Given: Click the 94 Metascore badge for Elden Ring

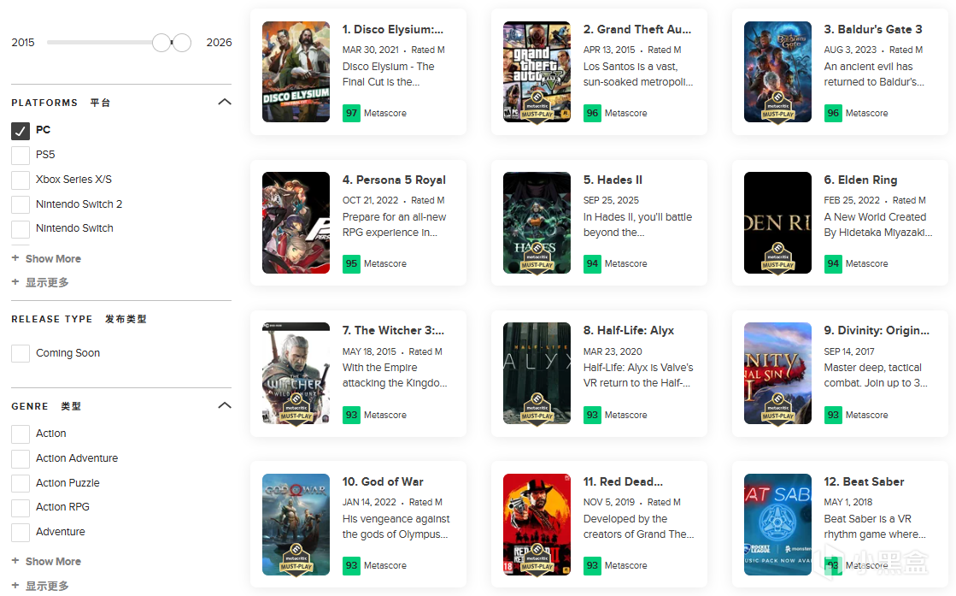Looking at the screenshot, I should 833,263.
